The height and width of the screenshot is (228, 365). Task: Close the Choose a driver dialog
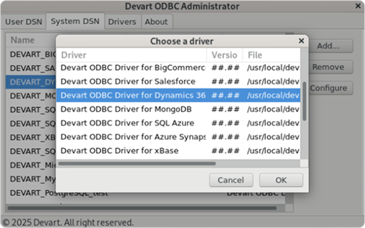[301, 41]
